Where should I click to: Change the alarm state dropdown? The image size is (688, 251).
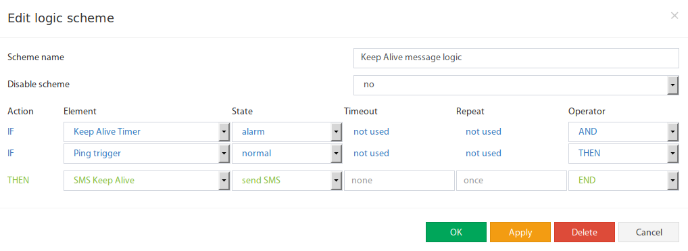(287, 132)
